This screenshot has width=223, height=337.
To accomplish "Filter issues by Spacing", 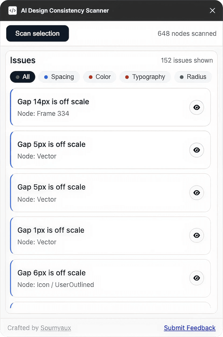I will (59, 77).
